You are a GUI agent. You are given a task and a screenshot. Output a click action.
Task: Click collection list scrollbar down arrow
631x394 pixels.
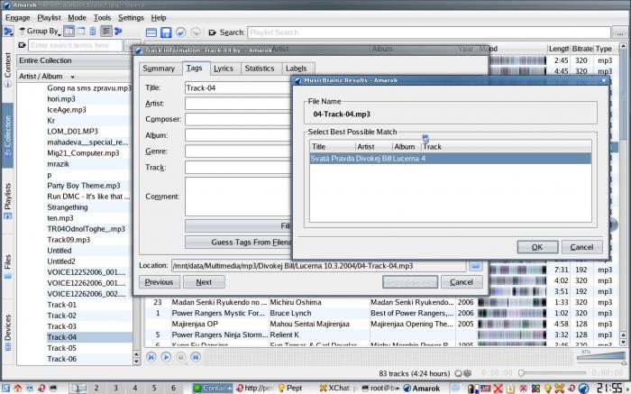(x=136, y=362)
